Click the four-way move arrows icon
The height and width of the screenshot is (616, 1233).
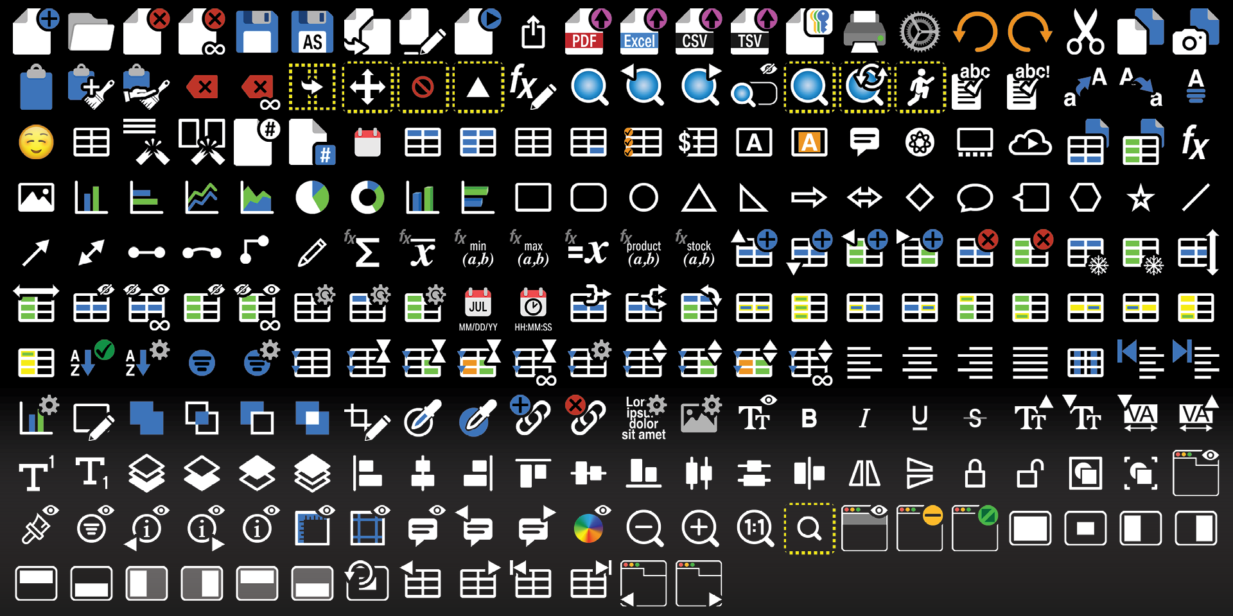coord(367,87)
